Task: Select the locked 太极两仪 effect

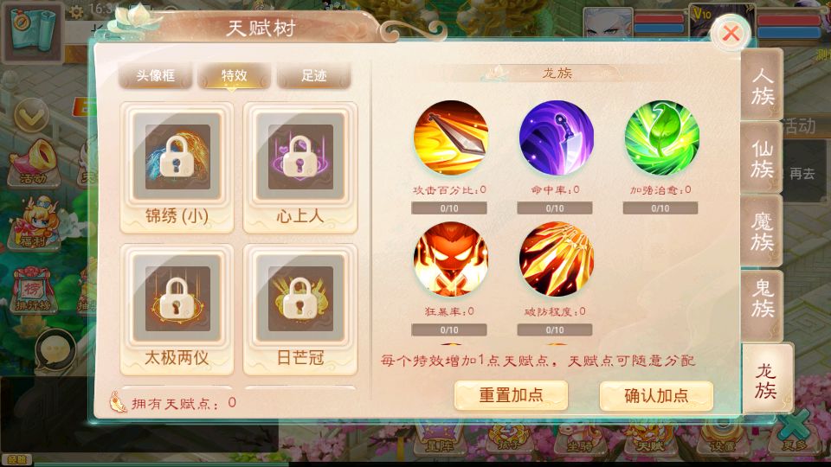Action: [177, 310]
